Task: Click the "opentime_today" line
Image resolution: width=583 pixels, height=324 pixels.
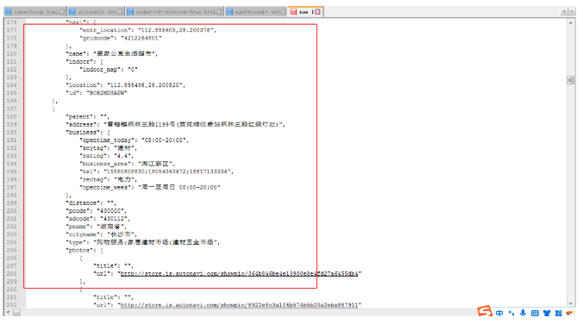Action: [135, 140]
